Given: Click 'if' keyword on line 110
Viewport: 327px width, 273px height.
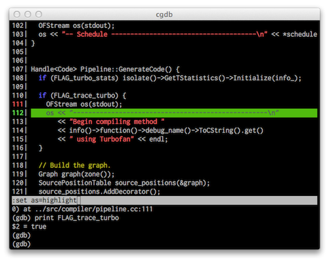Looking at the screenshot, I should click(x=42, y=96).
